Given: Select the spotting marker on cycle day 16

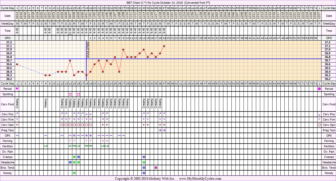Looking at the screenshot, I should pos(78,94).
